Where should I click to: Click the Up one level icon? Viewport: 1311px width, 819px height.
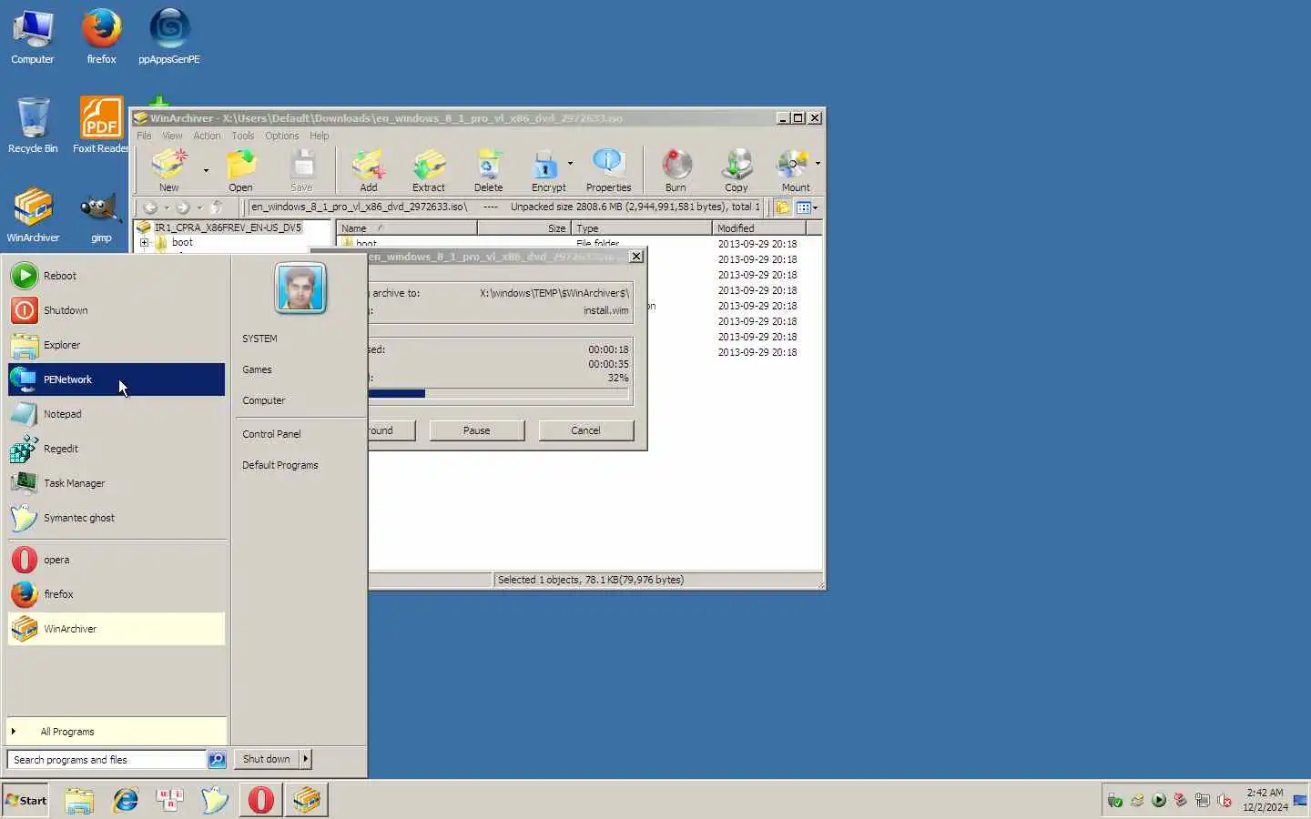(x=216, y=207)
